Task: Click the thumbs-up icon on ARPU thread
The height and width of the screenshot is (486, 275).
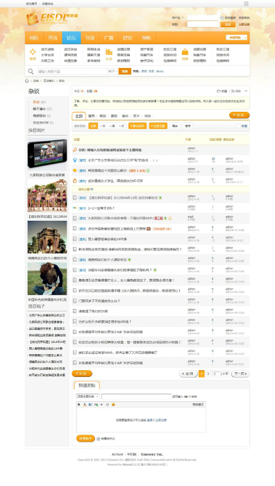Action: tap(170, 218)
